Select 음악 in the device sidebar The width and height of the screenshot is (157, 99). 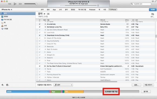[18, 13]
